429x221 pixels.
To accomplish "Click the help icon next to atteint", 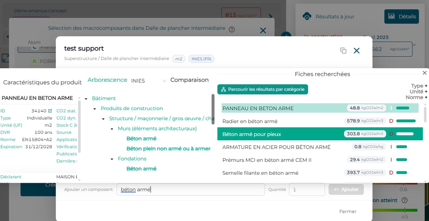I will click(x=404, y=200).
